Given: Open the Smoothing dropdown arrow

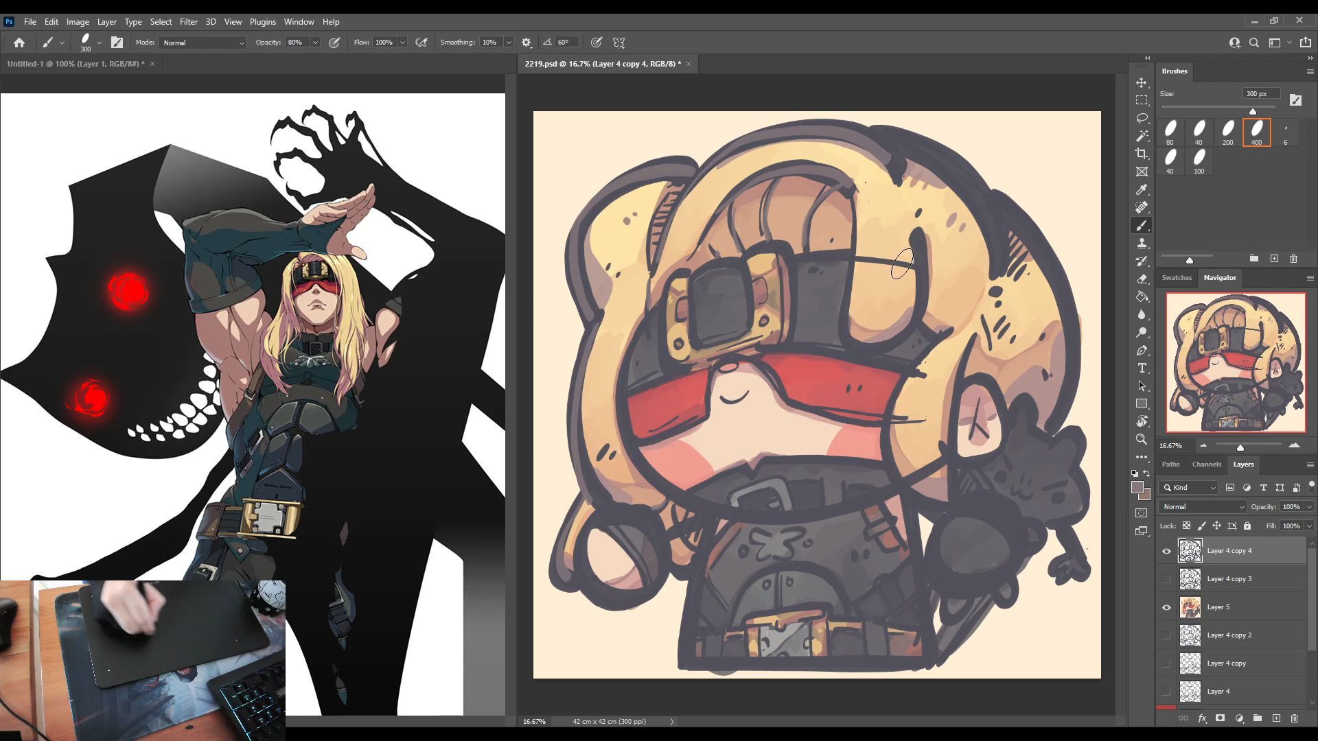Looking at the screenshot, I should pos(509,43).
